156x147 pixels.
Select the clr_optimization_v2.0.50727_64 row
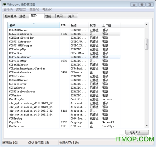(64, 107)
